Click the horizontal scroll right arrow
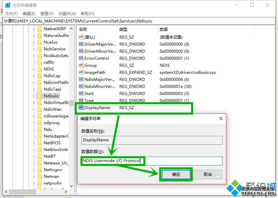Viewport: 278px width, 198px height. (x=66, y=192)
